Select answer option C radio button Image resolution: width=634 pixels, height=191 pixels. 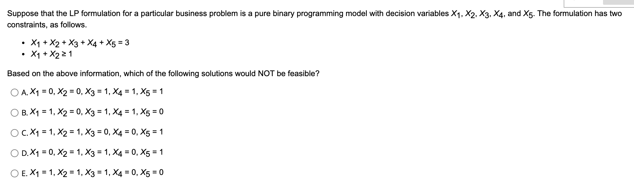[x=14, y=132]
